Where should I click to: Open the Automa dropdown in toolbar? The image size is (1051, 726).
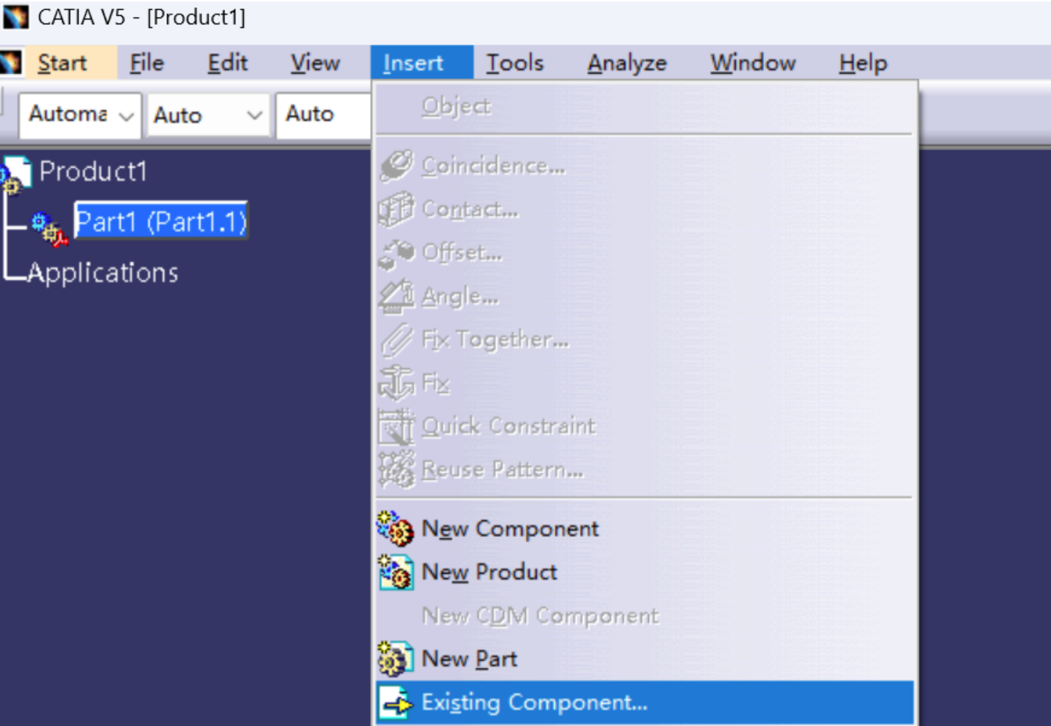(x=80, y=116)
